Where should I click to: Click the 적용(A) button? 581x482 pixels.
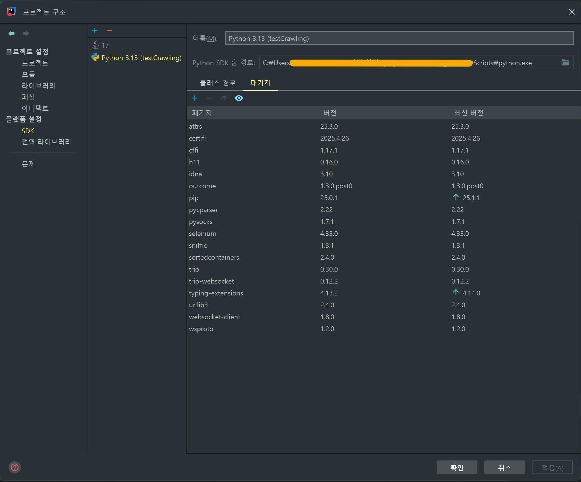(x=552, y=468)
